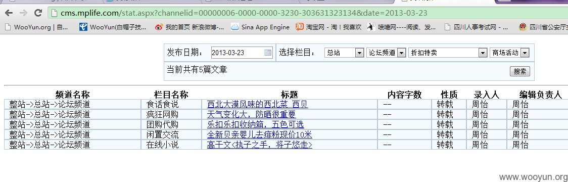Open the WooYun(白帽子技... bookmark
Image resolution: width=568 pixels, height=182 pixels.
point(113,27)
